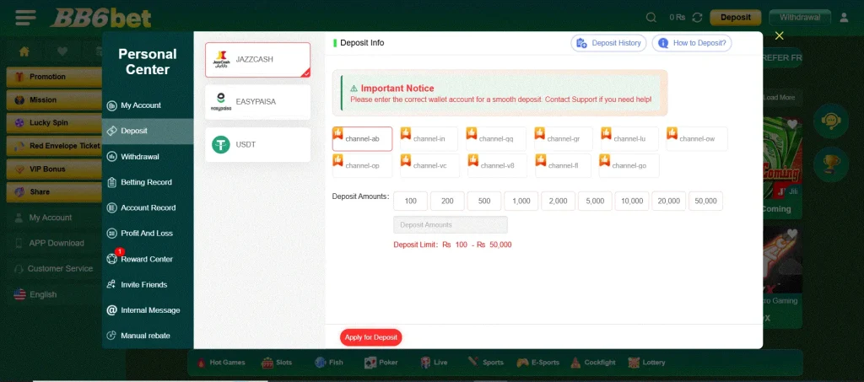Switch to the Poker category tab
Viewport: 864px width, 382px height.
tap(381, 363)
